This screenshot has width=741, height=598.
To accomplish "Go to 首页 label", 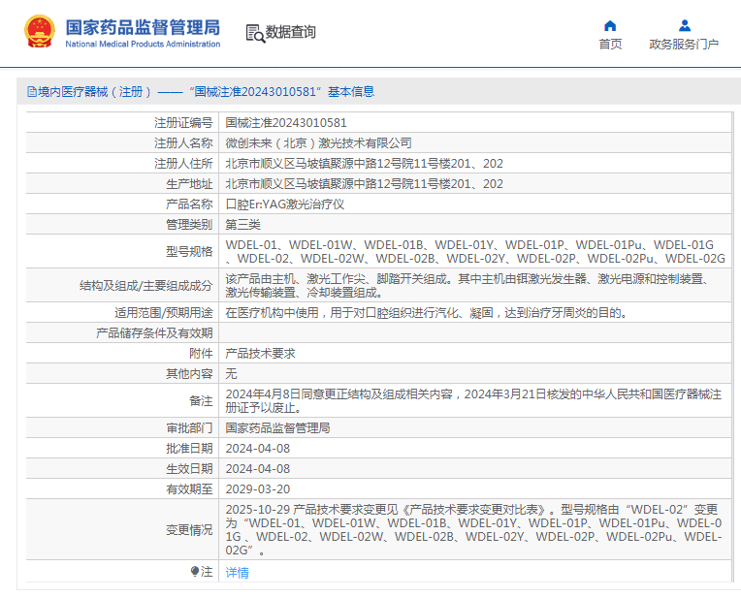I will tap(611, 44).
